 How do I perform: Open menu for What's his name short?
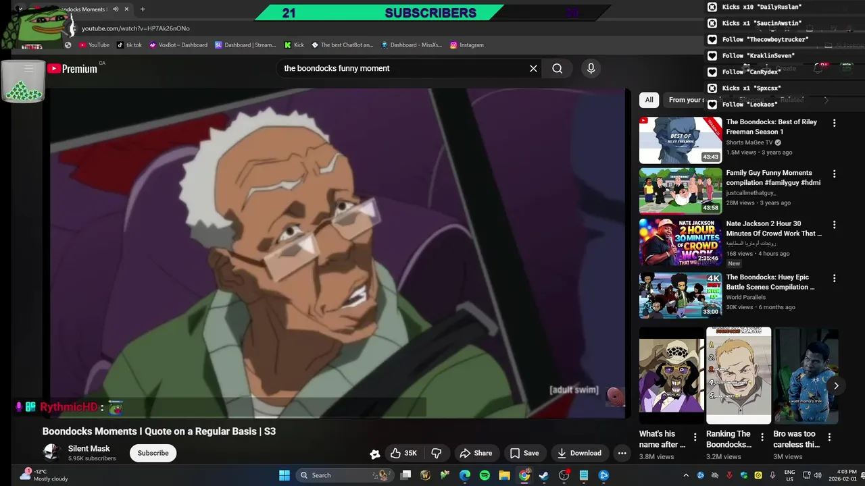(x=695, y=437)
